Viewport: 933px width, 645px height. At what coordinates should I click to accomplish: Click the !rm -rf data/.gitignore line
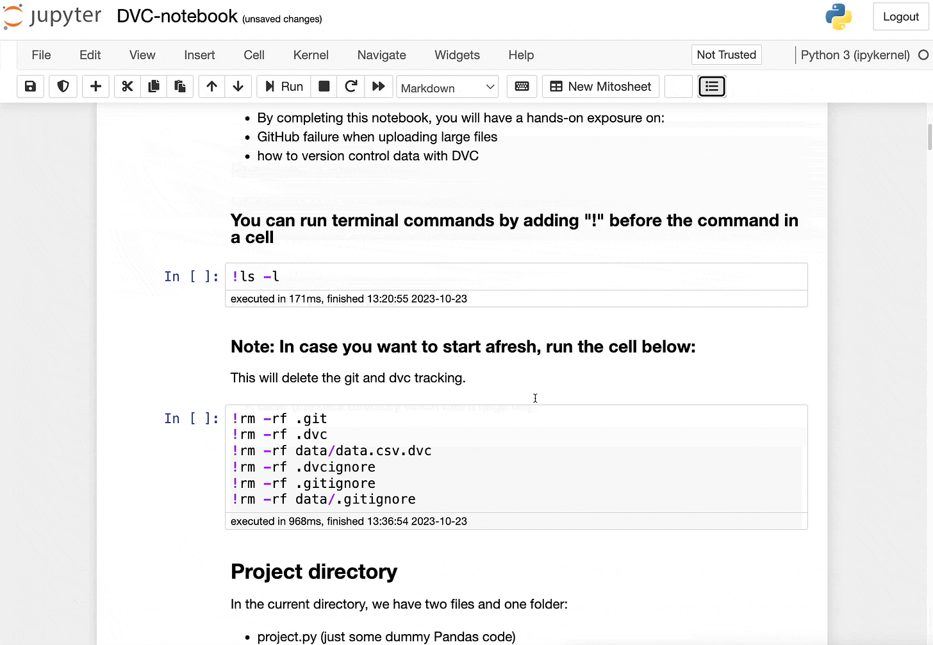click(x=324, y=499)
